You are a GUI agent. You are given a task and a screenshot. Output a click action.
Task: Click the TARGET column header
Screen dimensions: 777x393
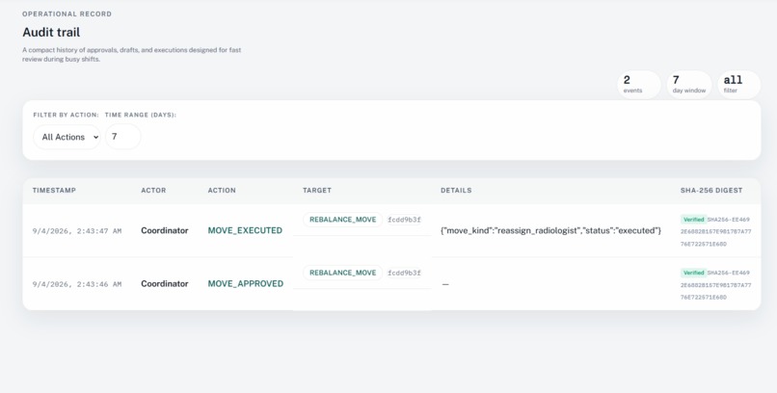coord(317,191)
